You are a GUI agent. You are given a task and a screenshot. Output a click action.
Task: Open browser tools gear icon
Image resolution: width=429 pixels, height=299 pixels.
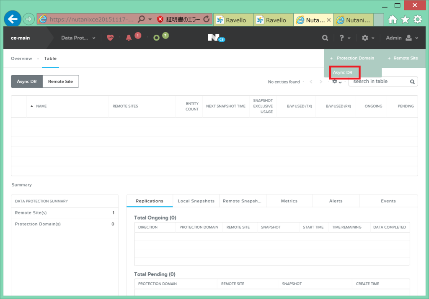point(418,19)
